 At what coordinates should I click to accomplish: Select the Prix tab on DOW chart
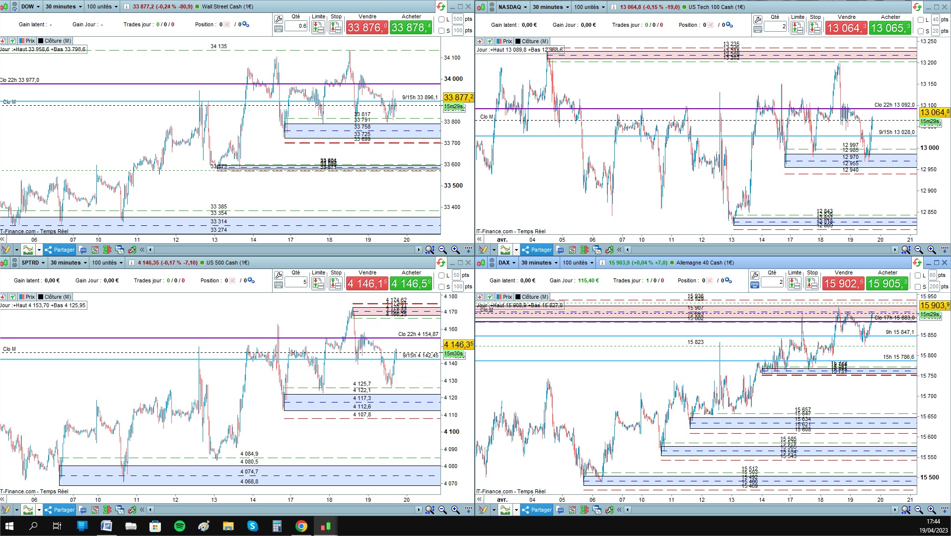(x=27, y=41)
